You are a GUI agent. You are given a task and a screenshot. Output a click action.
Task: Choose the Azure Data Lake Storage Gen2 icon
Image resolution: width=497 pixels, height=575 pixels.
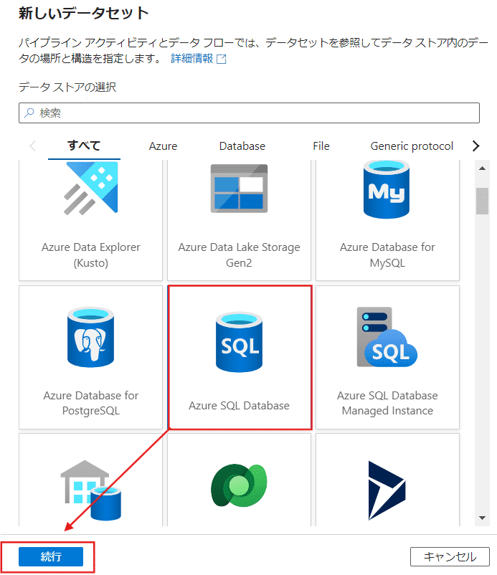239,189
